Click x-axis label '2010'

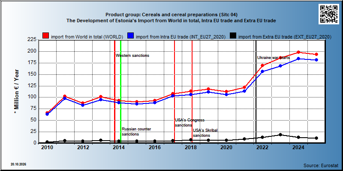click(47, 147)
